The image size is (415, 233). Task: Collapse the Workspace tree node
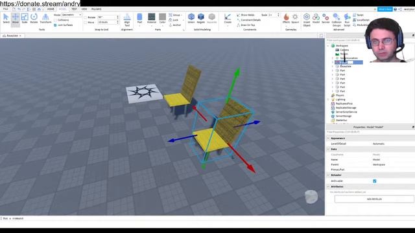click(329, 46)
